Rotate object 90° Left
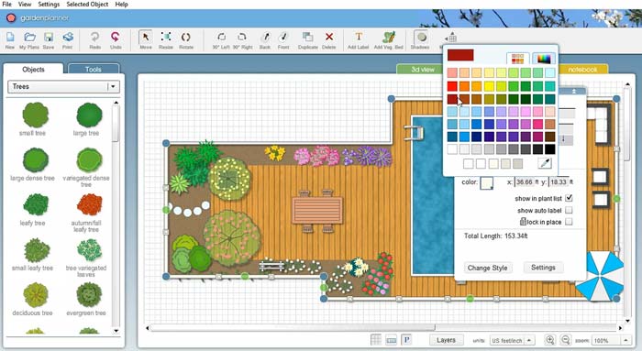Screen dimensions: 642x351 click(x=221, y=38)
